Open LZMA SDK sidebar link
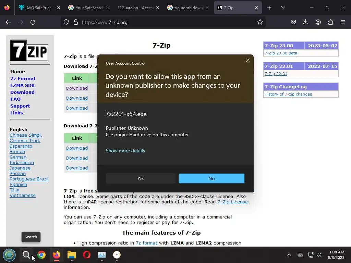 (x=22, y=85)
